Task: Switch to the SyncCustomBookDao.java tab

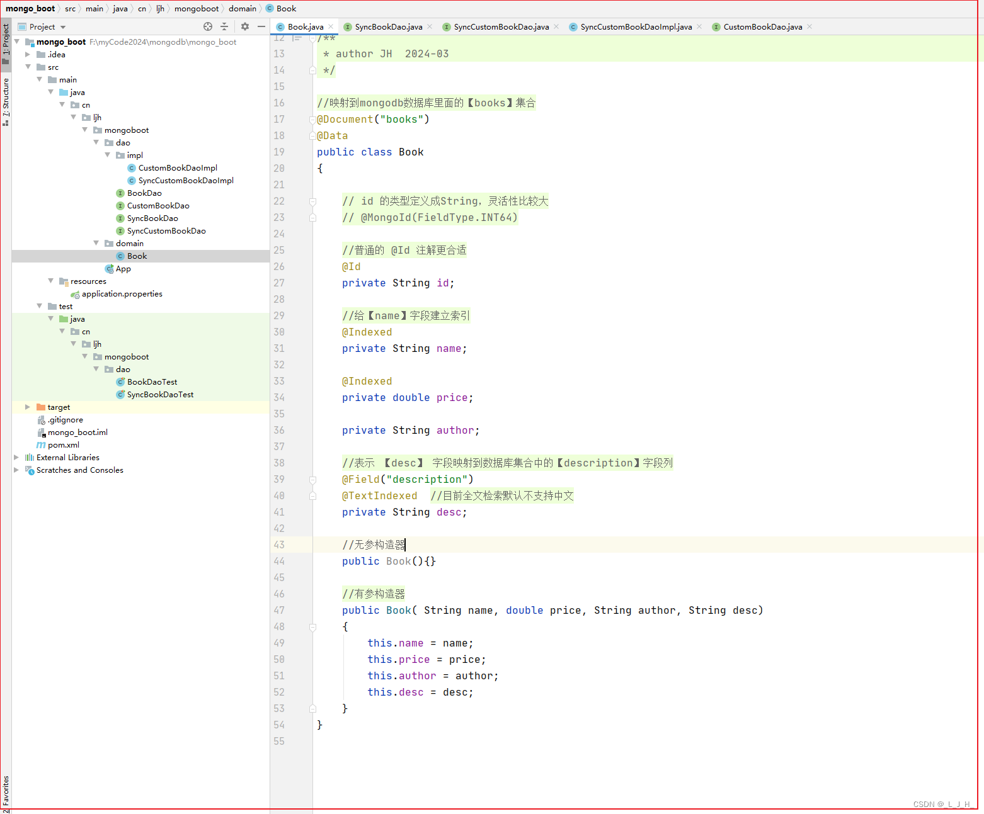Action: [x=501, y=26]
